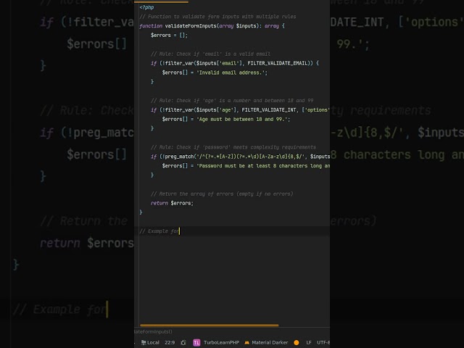Click the FILTER_VALIDATE_EMAIL constant
464x348 pixels.
[x=277, y=63]
